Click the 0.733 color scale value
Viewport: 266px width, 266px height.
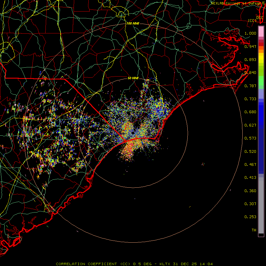tap(250, 99)
